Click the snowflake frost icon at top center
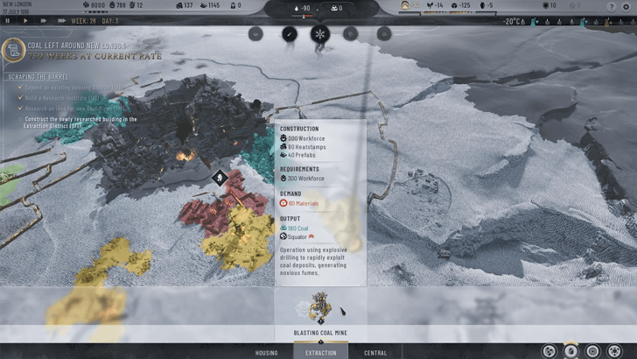 click(x=319, y=34)
